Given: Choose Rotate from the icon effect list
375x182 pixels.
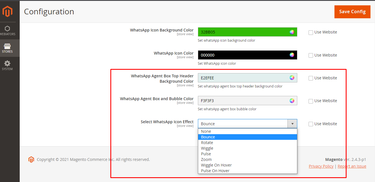Looking at the screenshot, I should [x=247, y=143].
